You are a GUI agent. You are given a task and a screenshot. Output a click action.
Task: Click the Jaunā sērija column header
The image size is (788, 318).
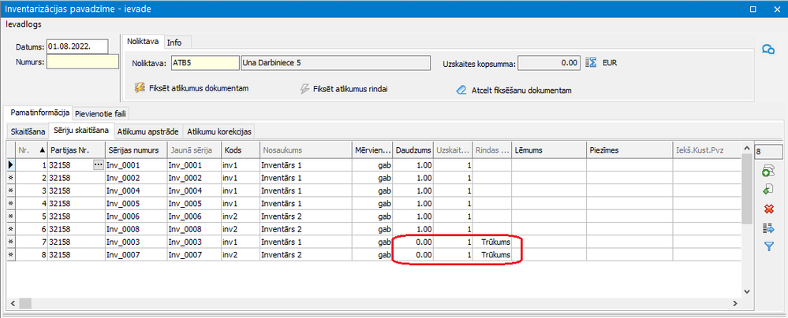tap(195, 150)
